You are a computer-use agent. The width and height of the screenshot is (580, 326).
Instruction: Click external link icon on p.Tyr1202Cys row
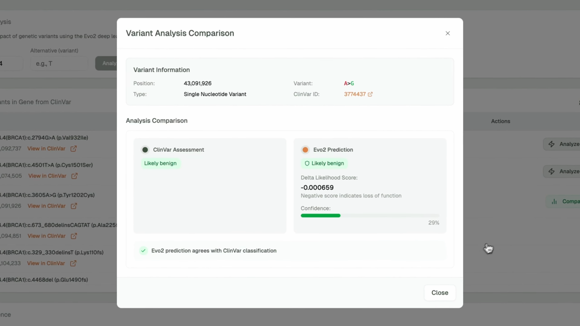[74, 206]
